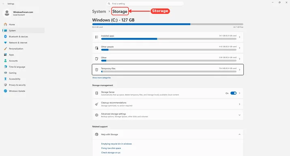This screenshot has width=290, height=156.
Task: Click the Windows (C:) usage bar
Action: [x=168, y=24]
